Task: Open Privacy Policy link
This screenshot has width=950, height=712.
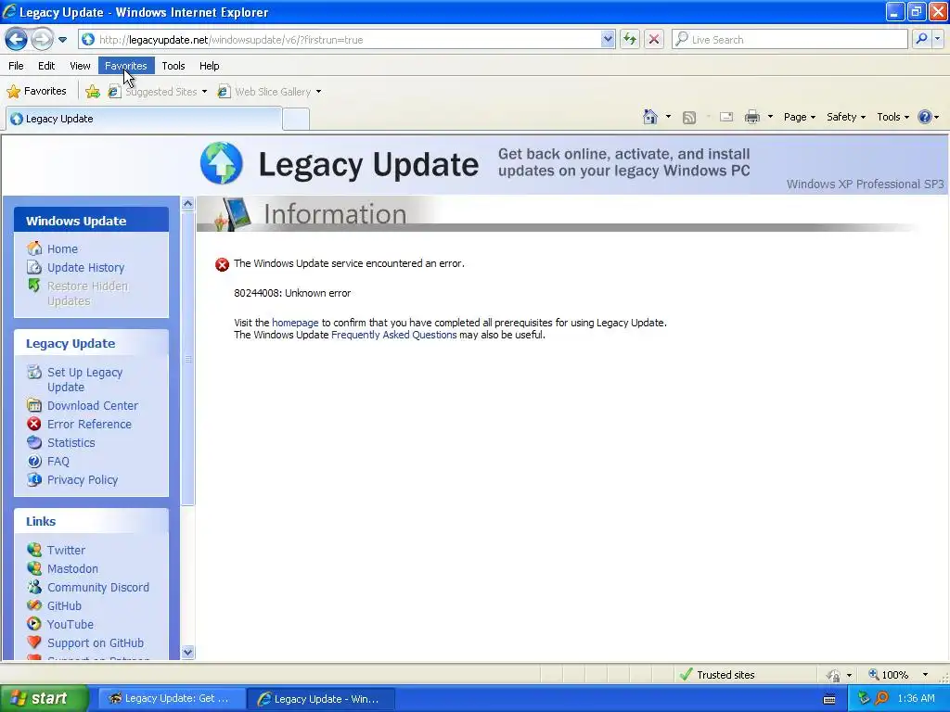Action: coord(83,480)
